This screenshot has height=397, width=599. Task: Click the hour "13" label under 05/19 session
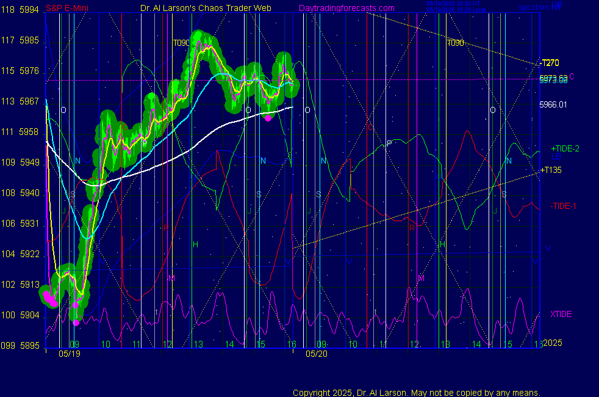198,344
